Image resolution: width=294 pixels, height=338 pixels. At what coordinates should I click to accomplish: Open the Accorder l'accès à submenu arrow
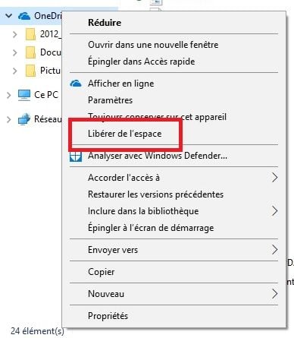point(275,178)
